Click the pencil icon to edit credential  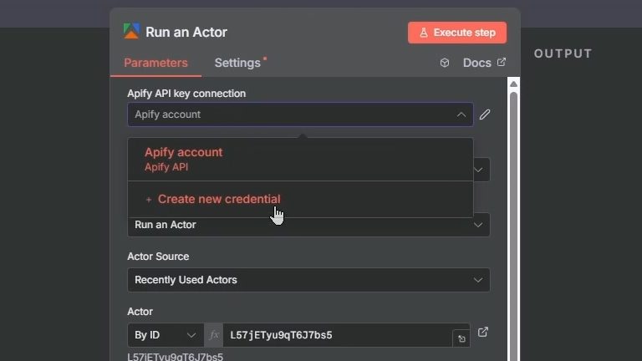(x=485, y=114)
